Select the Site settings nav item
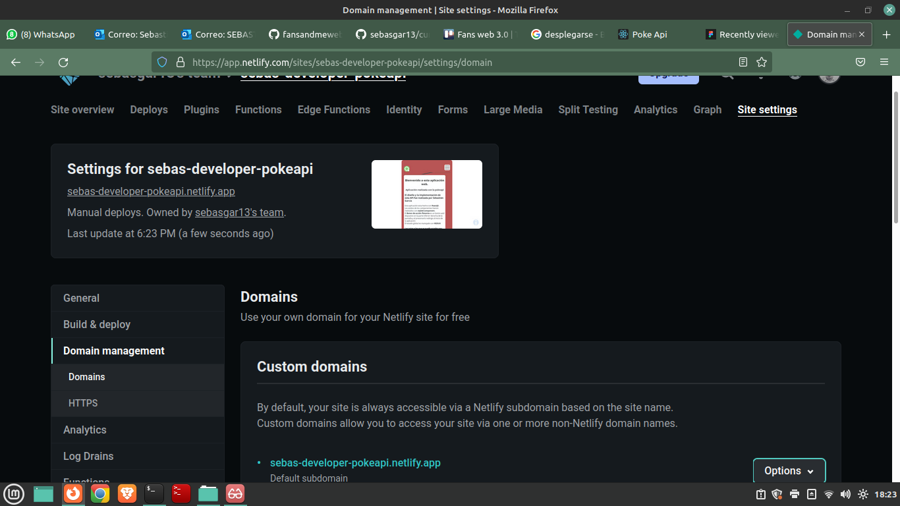This screenshot has width=900, height=506. click(768, 109)
